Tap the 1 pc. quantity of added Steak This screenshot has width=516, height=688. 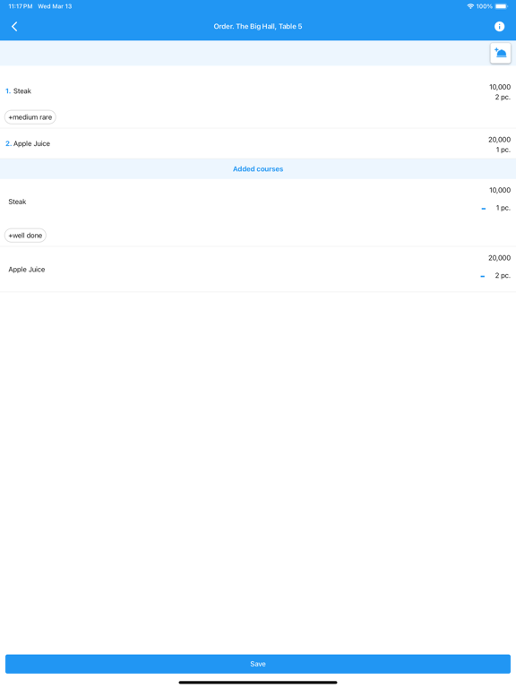tap(503, 208)
